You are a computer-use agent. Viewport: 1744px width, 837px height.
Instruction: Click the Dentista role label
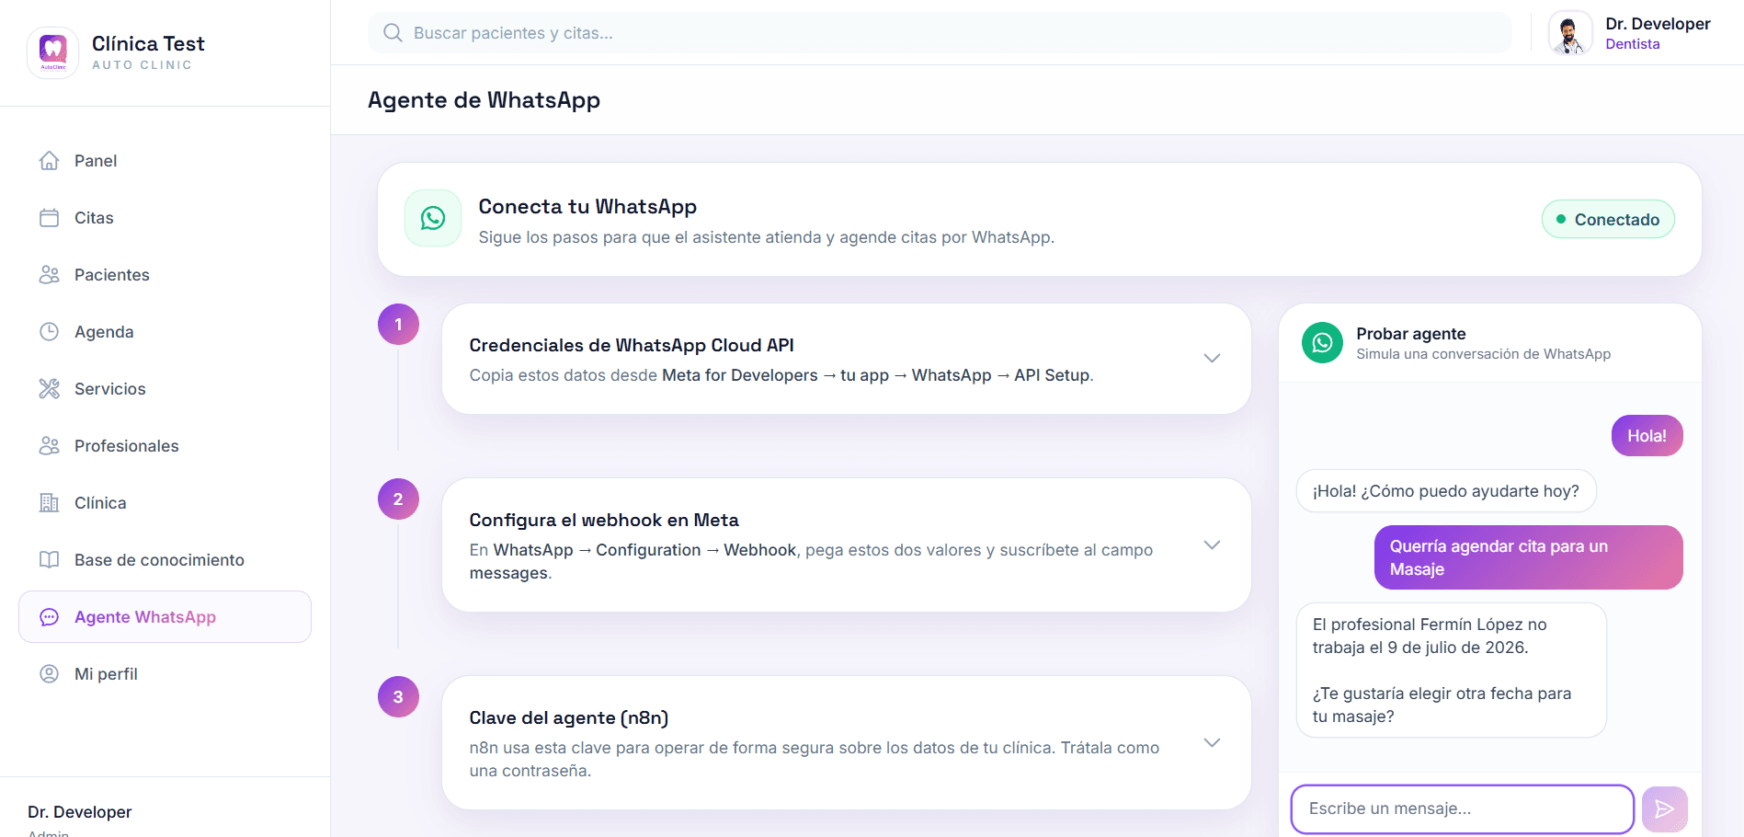tap(1633, 44)
